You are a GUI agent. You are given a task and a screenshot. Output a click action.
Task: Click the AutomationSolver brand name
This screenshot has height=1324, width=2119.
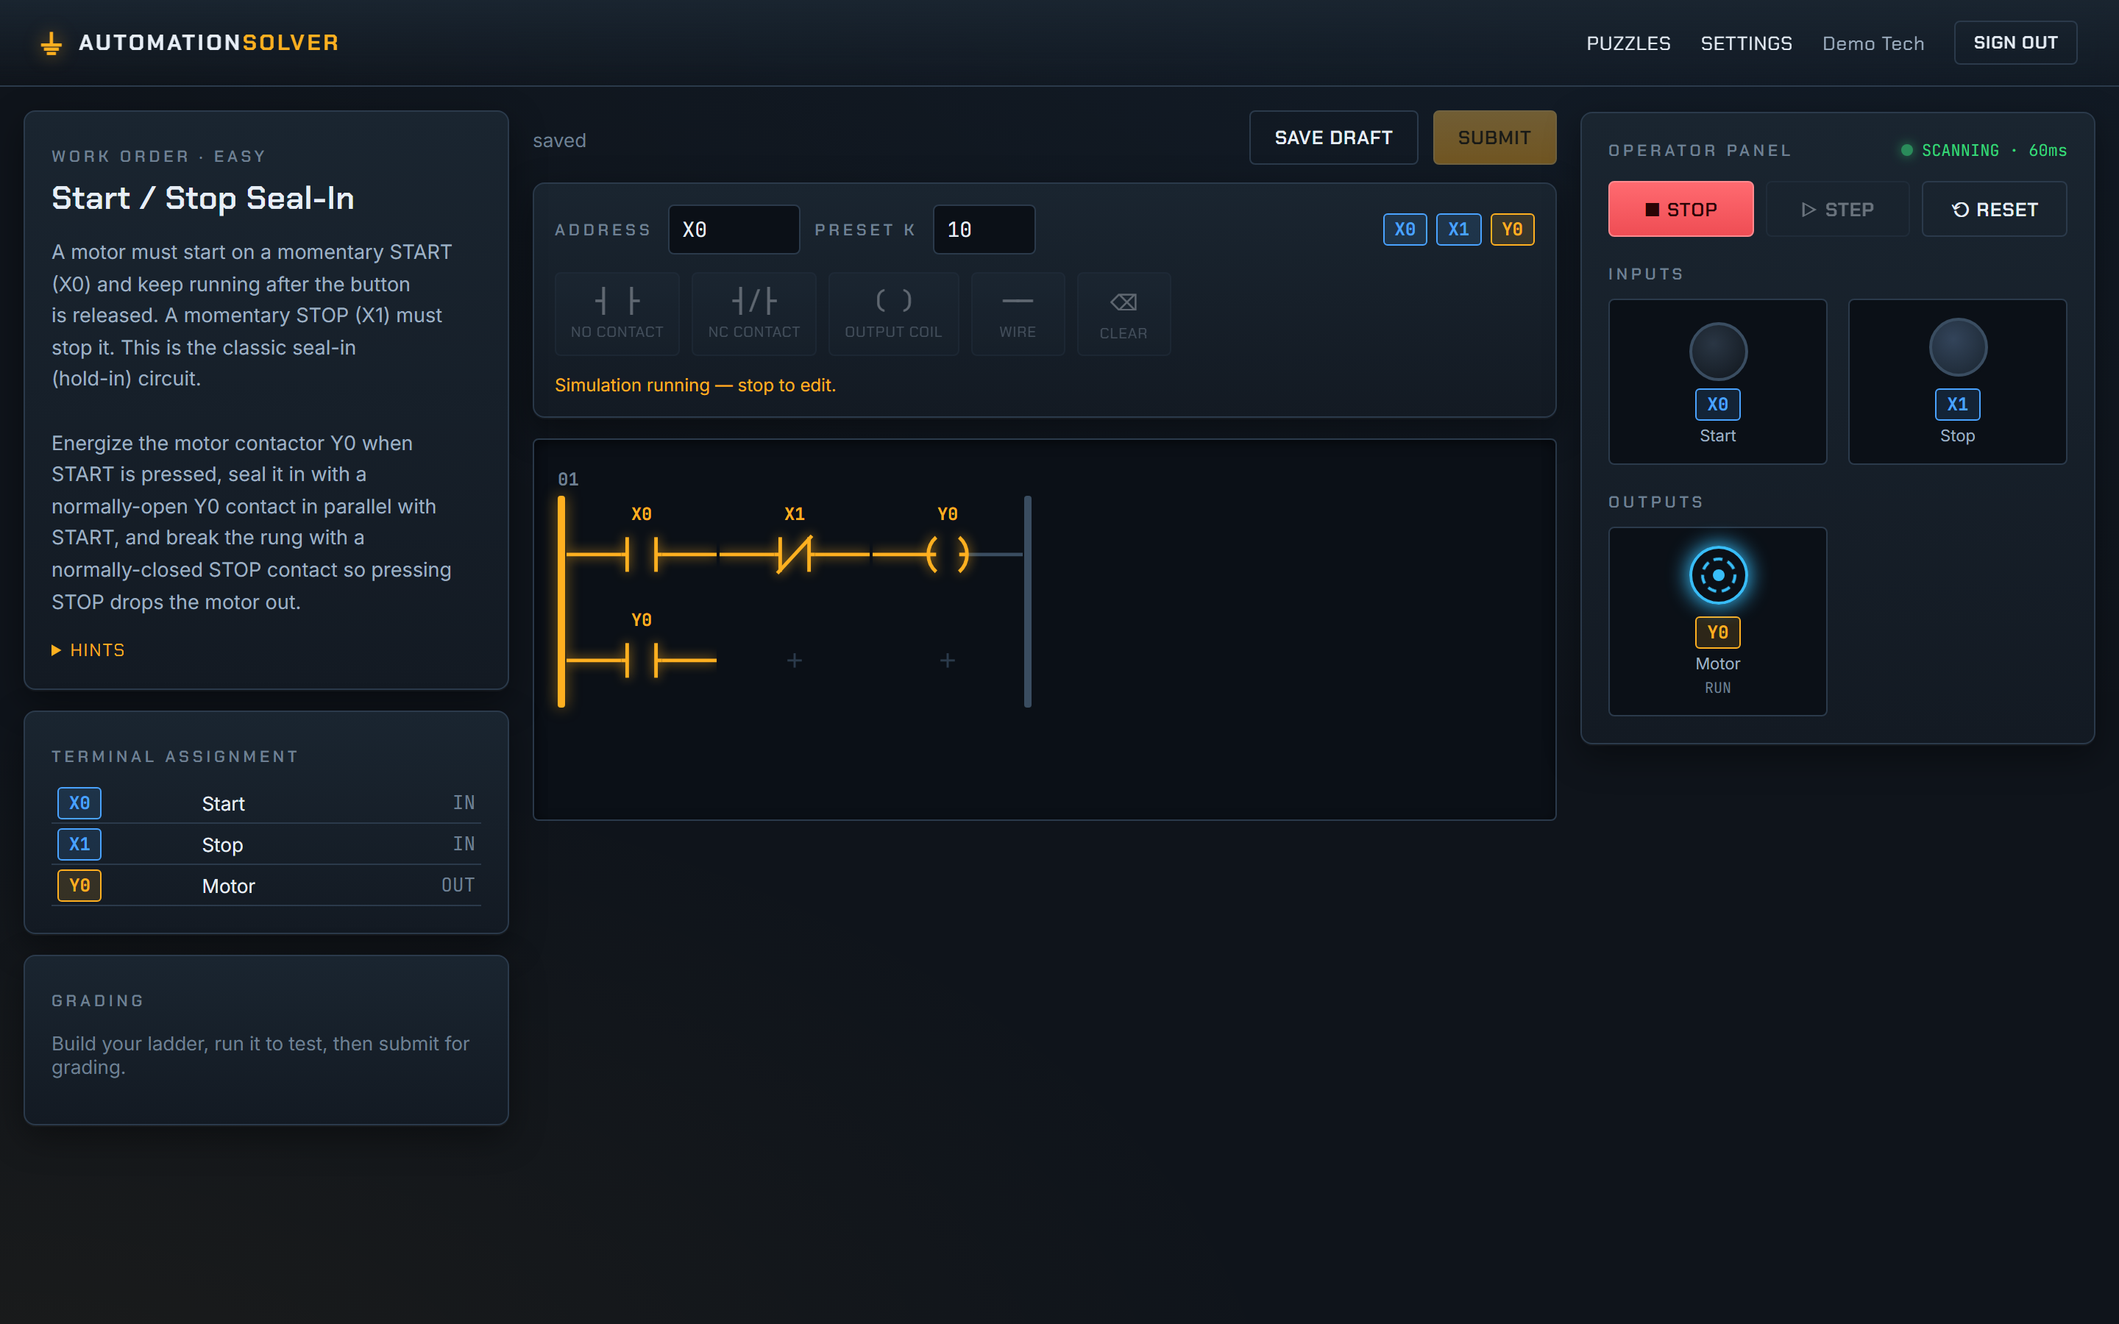click(209, 43)
